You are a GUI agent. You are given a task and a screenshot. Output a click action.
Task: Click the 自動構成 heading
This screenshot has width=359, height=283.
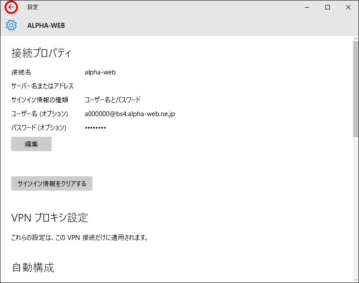33,267
